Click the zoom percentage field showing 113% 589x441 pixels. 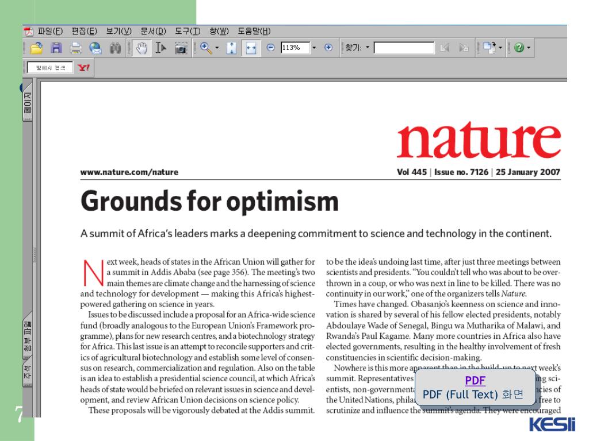tap(295, 48)
